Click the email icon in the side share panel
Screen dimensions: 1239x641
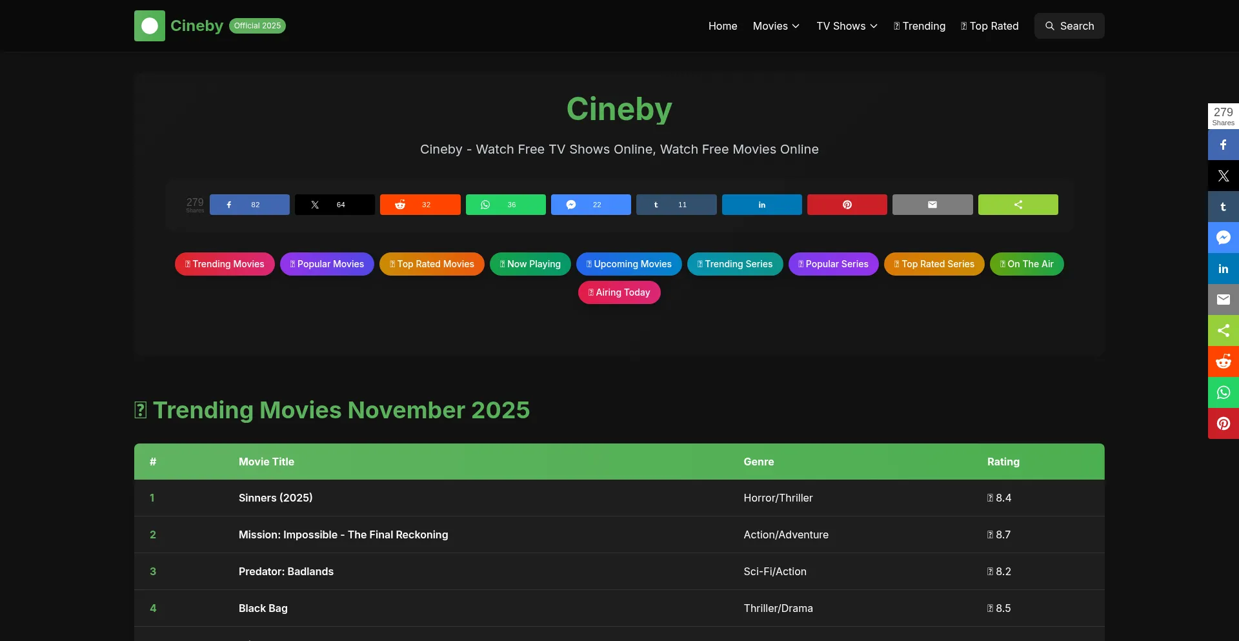[1224, 300]
